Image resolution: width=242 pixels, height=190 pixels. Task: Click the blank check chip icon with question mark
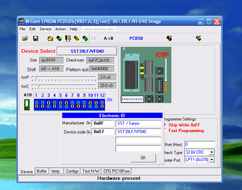[x=77, y=38]
